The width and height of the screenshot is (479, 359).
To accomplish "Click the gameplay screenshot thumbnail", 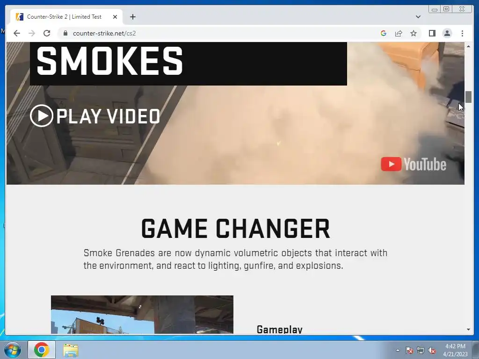I will [142, 315].
